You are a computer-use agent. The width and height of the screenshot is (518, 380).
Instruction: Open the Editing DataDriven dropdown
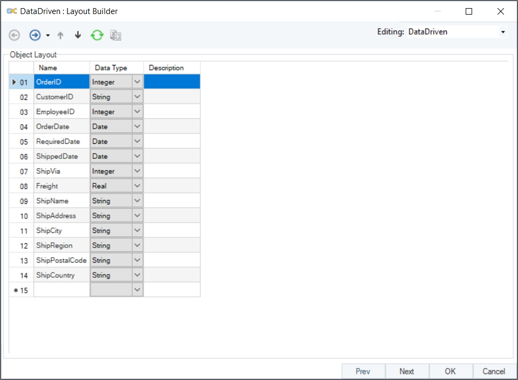503,32
